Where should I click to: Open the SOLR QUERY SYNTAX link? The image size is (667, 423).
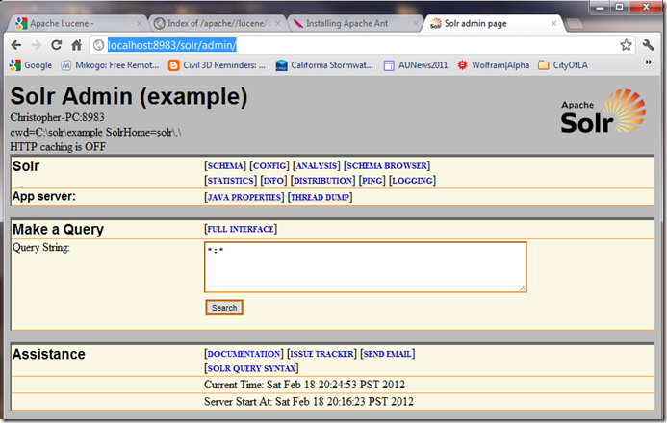[251, 368]
